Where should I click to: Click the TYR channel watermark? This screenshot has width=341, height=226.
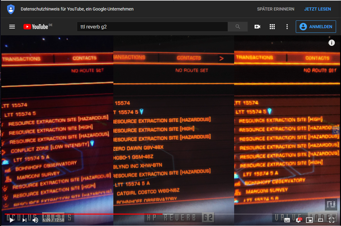coord(331,204)
